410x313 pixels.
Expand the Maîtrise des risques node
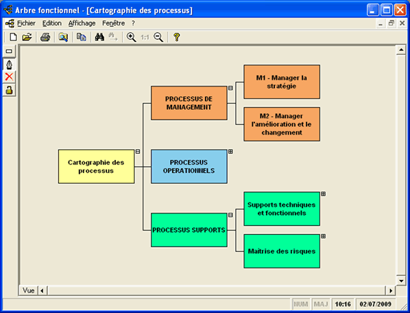tap(323, 236)
